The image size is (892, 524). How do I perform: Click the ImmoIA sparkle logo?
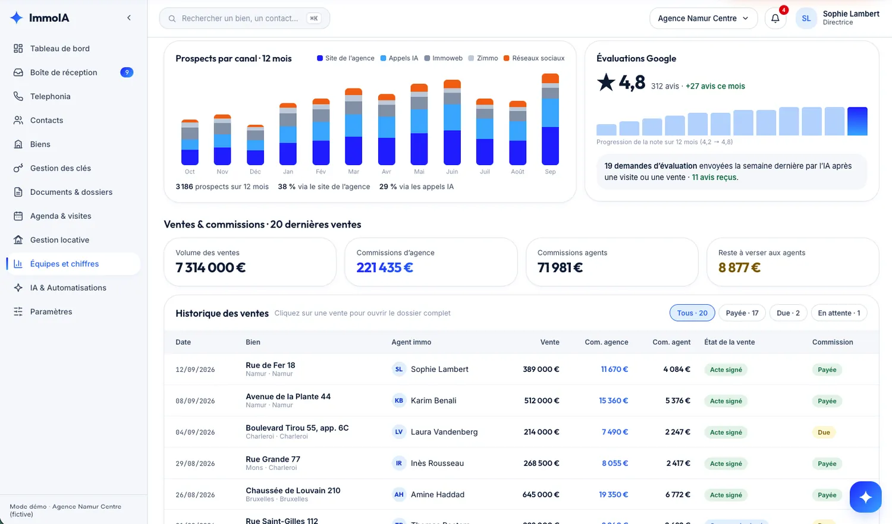17,18
